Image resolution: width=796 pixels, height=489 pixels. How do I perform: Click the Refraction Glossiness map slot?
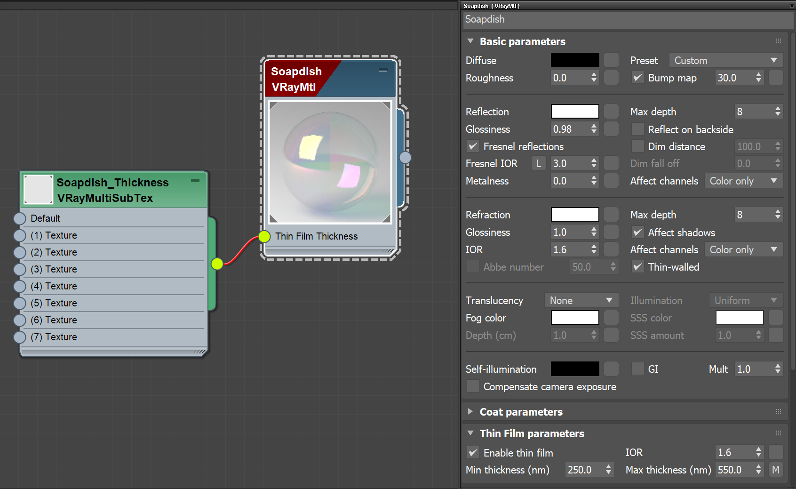click(611, 232)
